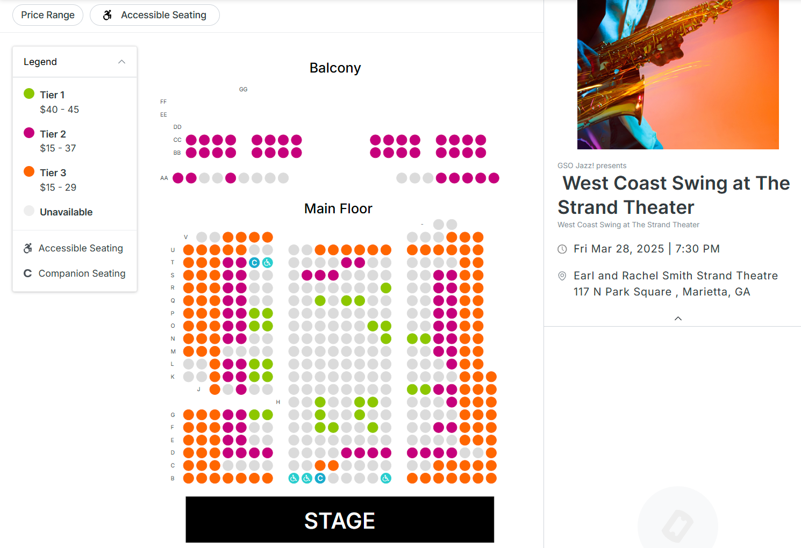Select the companion seat in row T
801x548 pixels.
click(254, 263)
